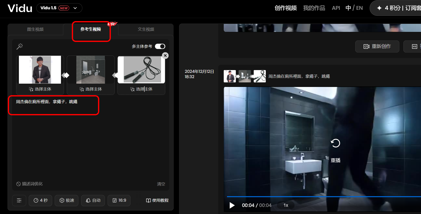Click the 重新创作 button
This screenshot has height=214, width=421.
click(x=377, y=46)
